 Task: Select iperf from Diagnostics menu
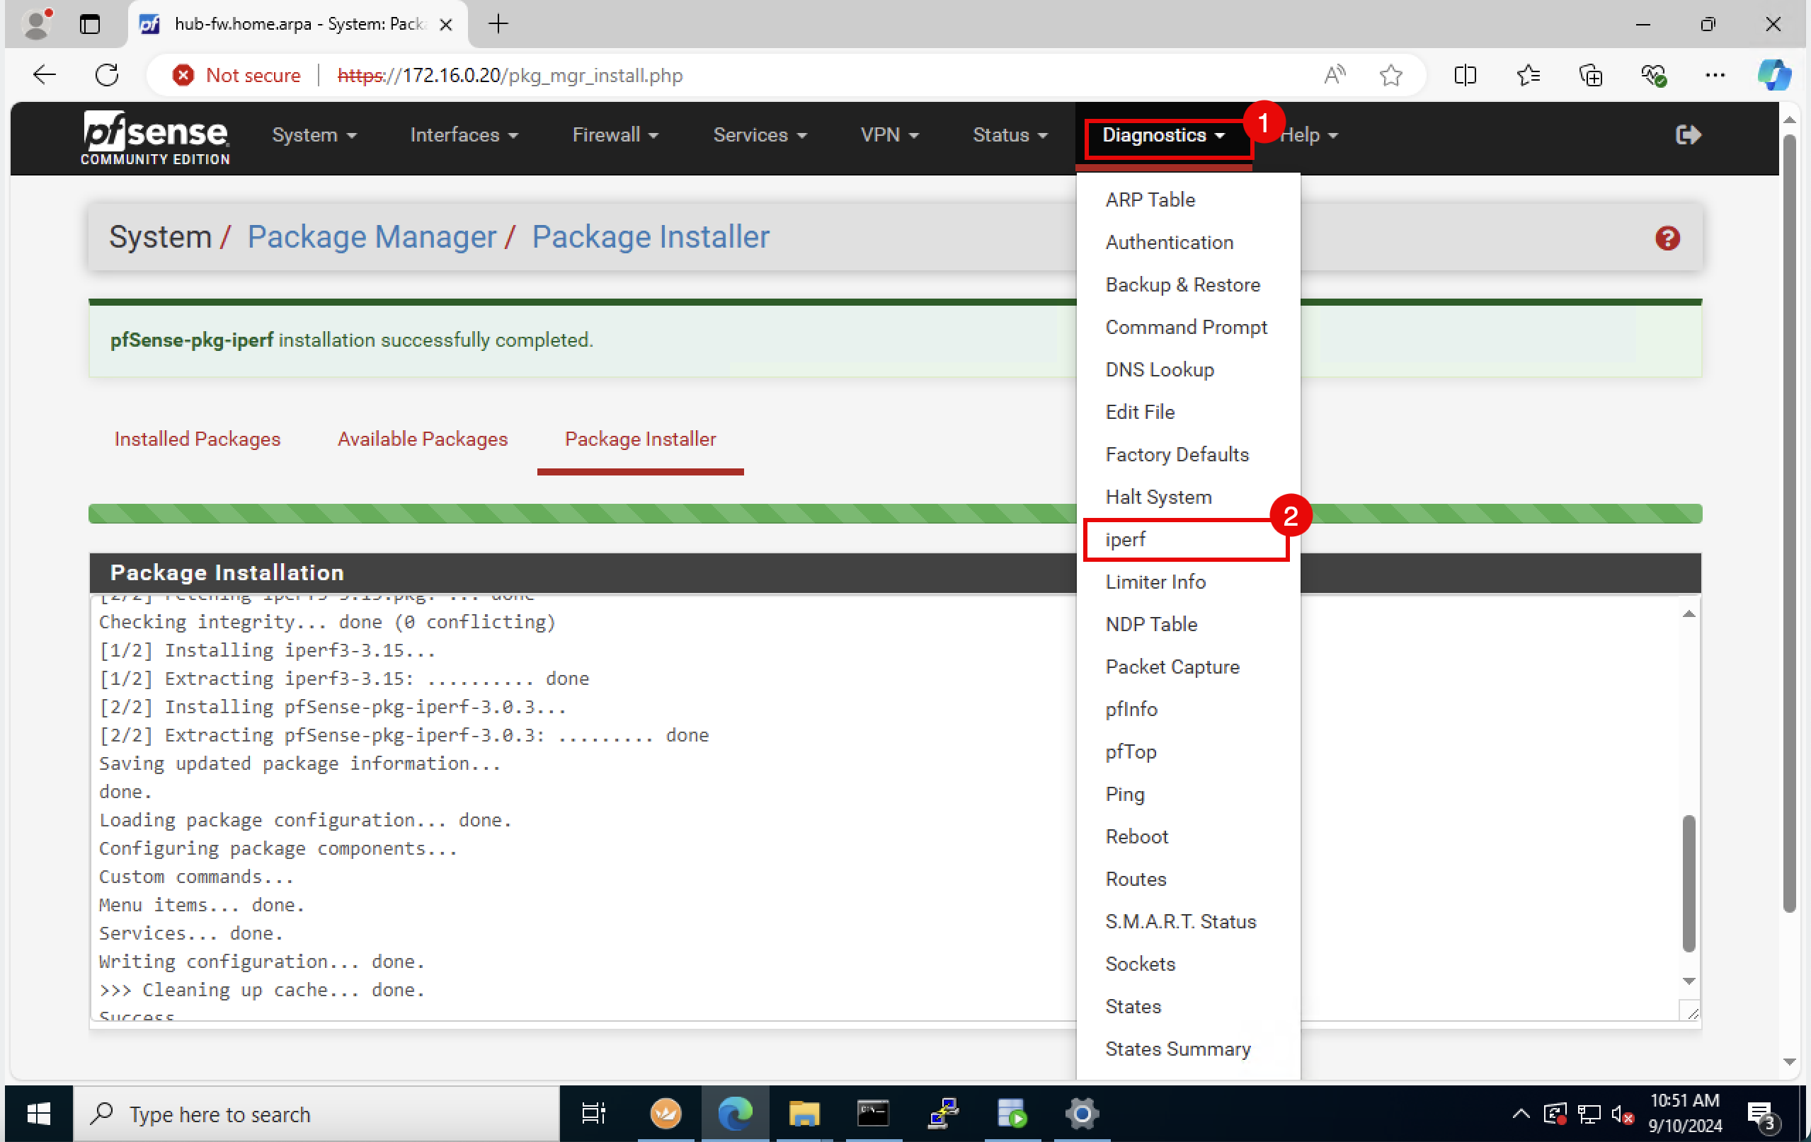pyautogui.click(x=1125, y=540)
